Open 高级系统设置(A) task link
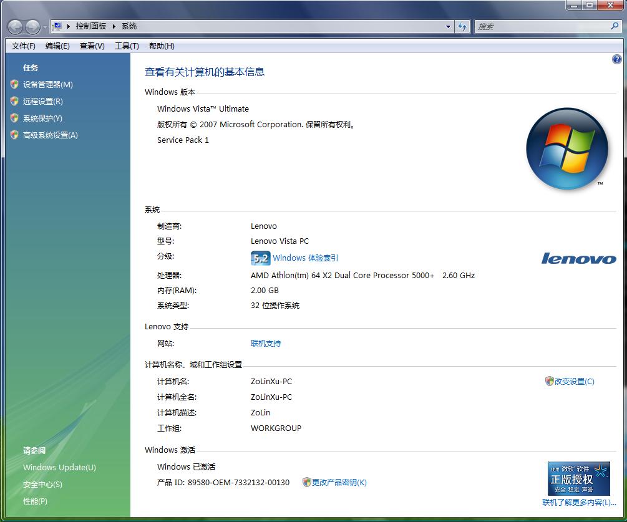Viewport: 627px width, 522px height. [51, 135]
